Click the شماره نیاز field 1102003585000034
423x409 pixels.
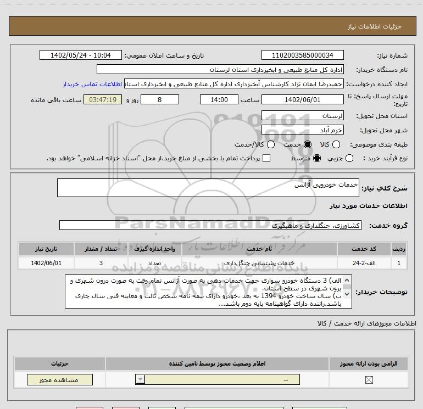(x=302, y=55)
